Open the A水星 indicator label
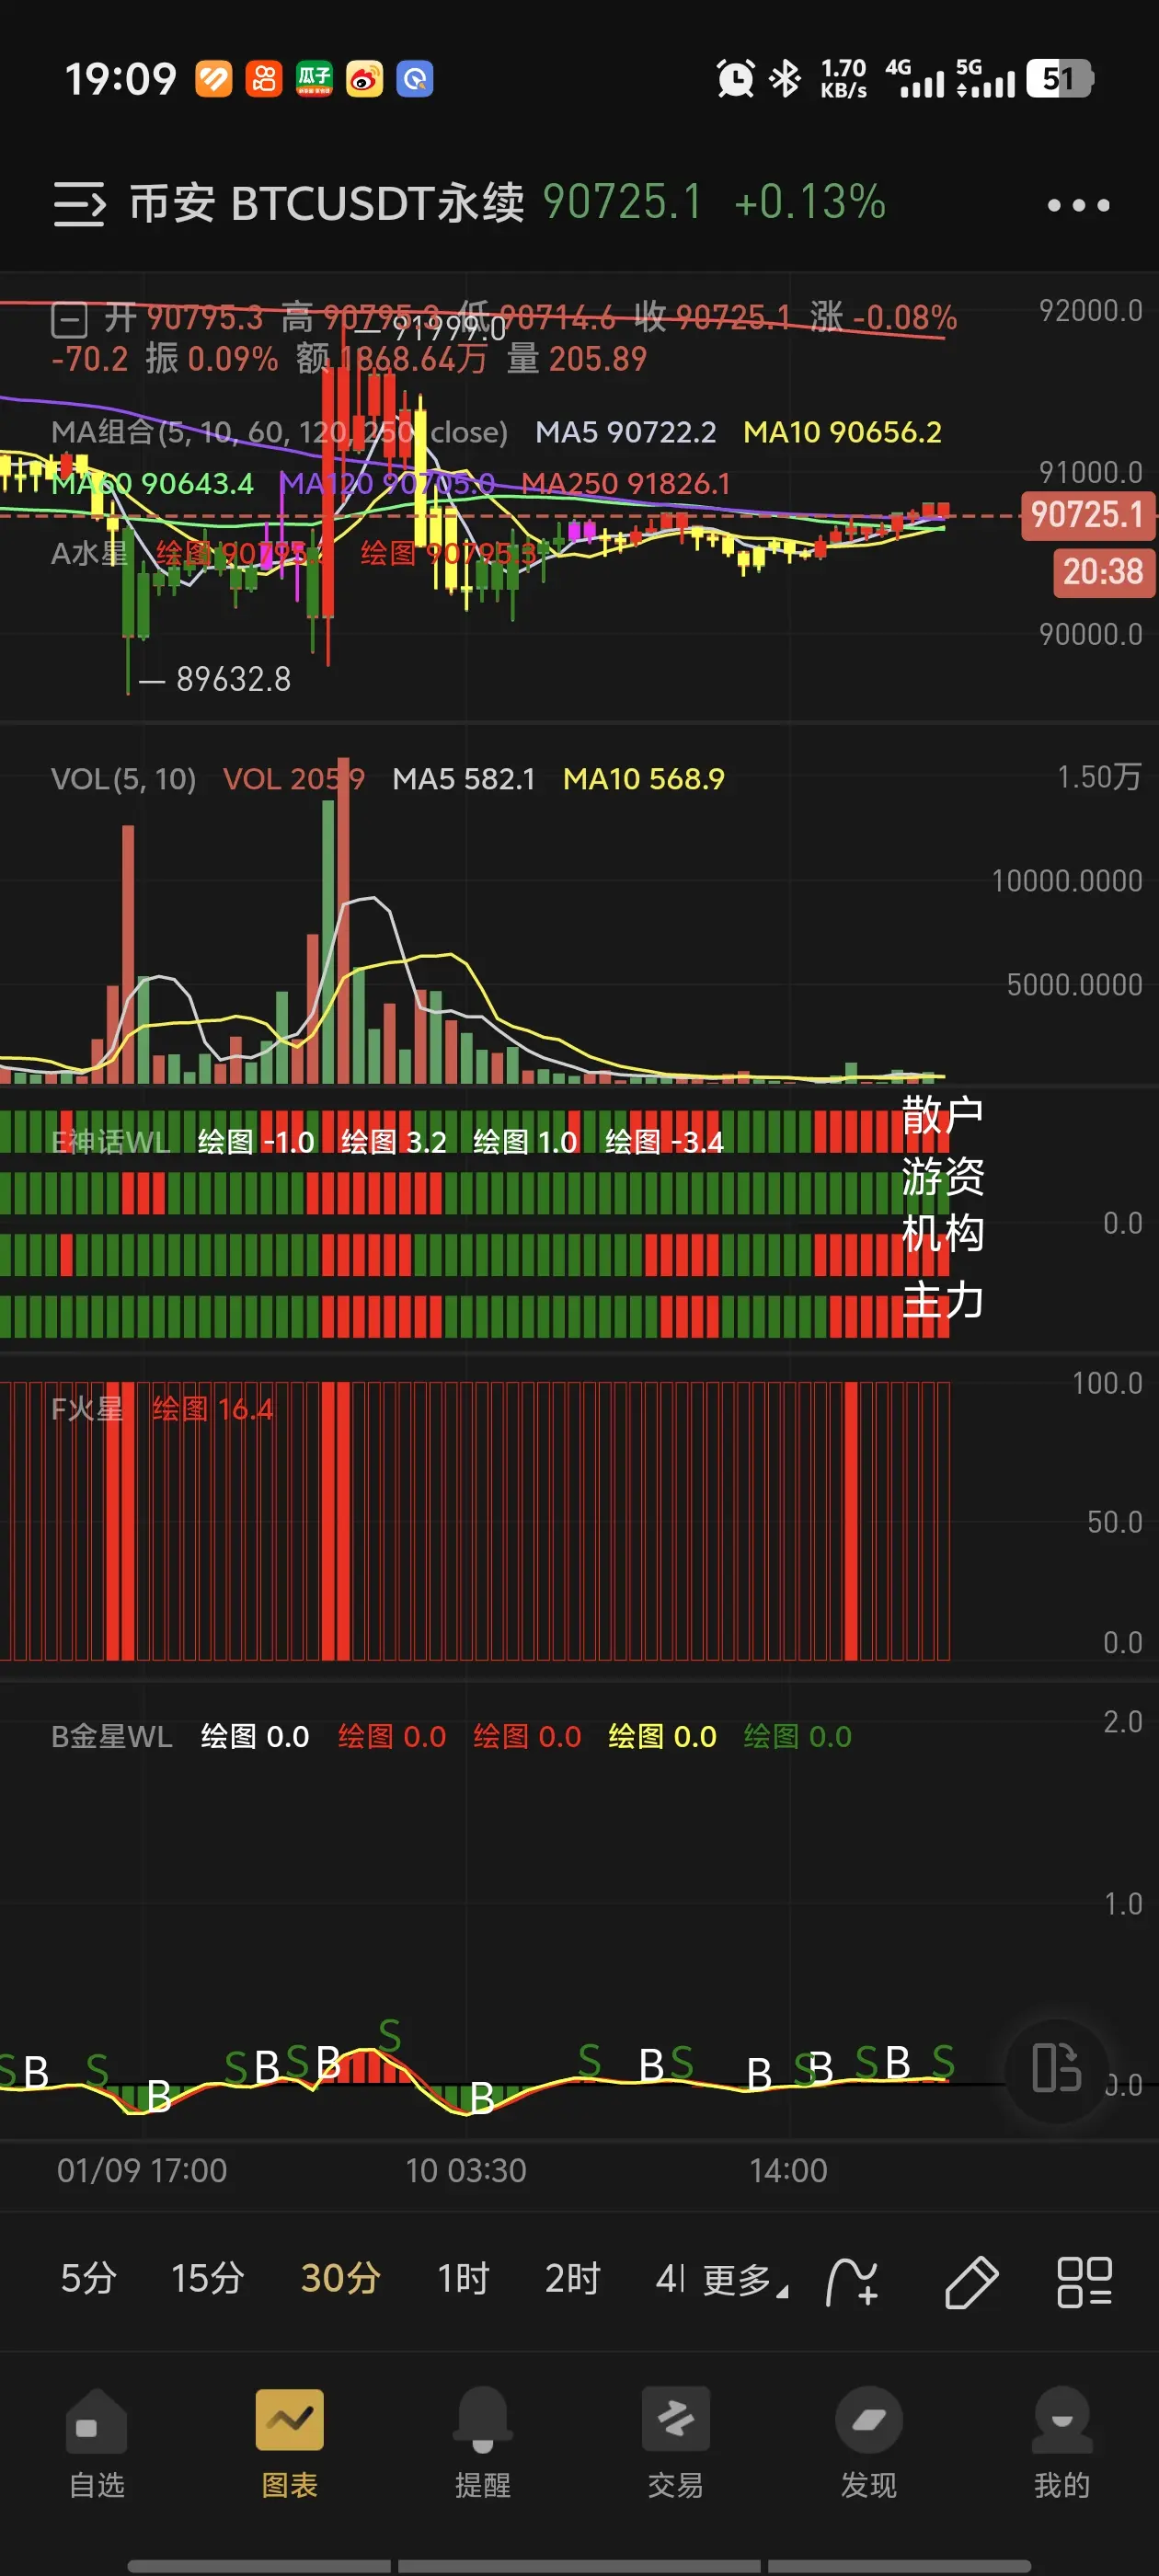The height and width of the screenshot is (2576, 1159). [x=89, y=553]
